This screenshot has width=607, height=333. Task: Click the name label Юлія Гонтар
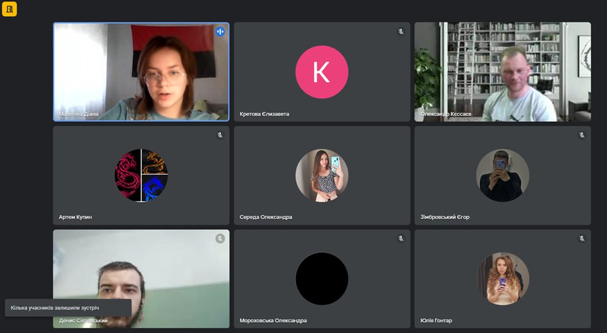click(x=436, y=321)
